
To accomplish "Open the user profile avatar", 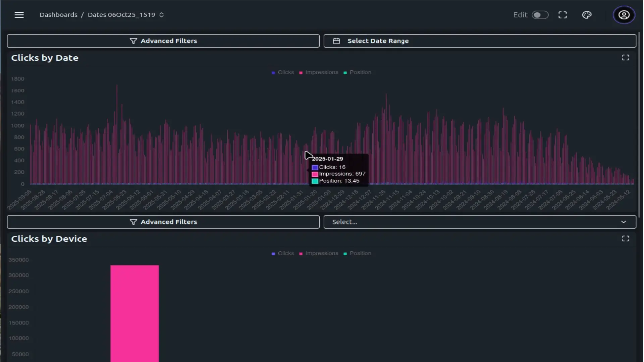I will pos(624,15).
